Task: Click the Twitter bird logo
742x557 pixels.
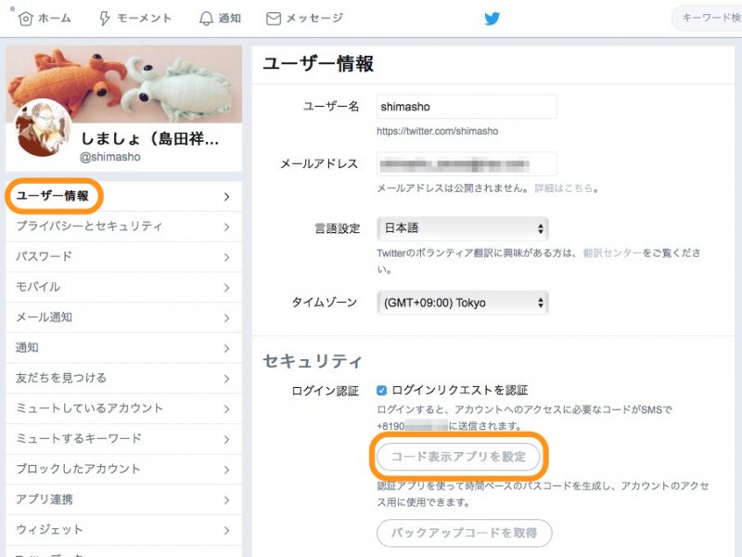Action: 493,18
